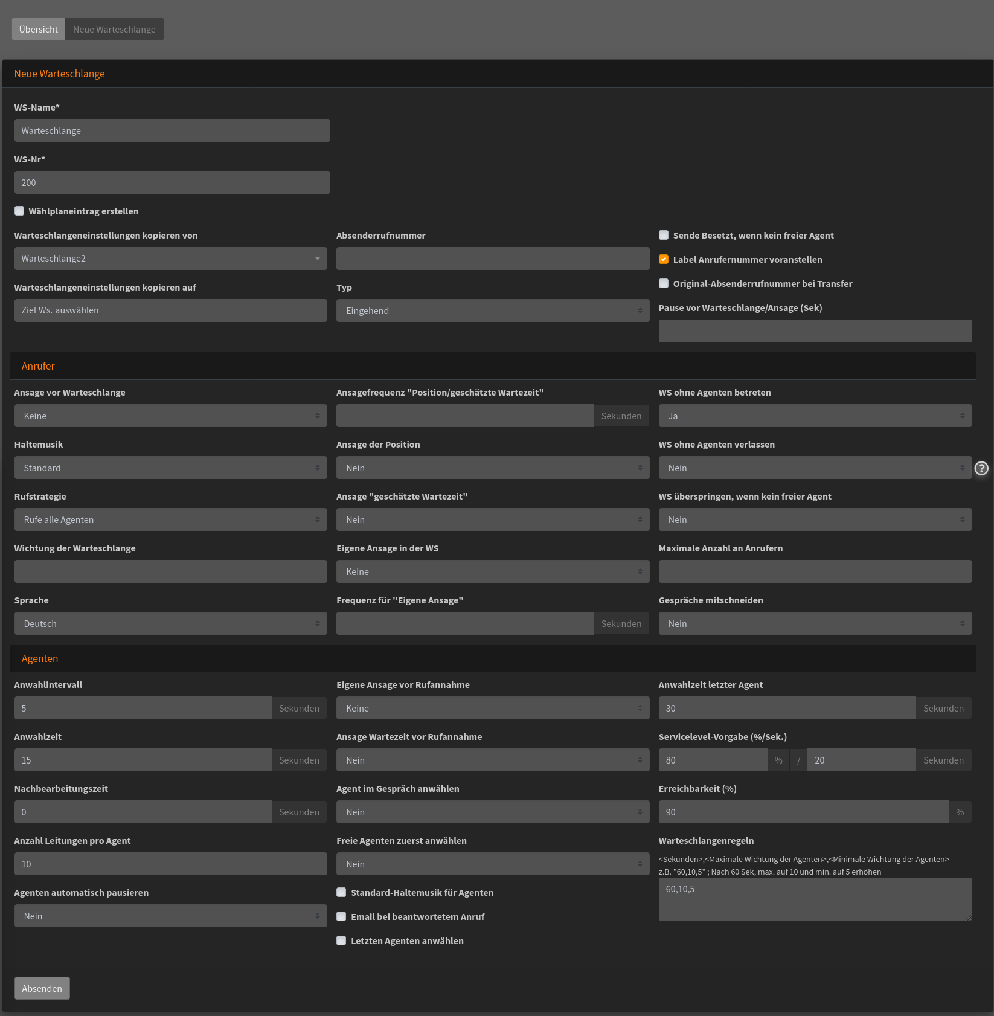Toggle Email bei beantwortetem Anruf
The width and height of the screenshot is (994, 1016).
click(x=341, y=916)
